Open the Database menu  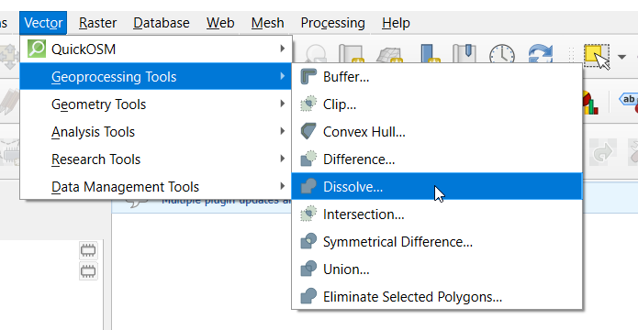(x=162, y=23)
